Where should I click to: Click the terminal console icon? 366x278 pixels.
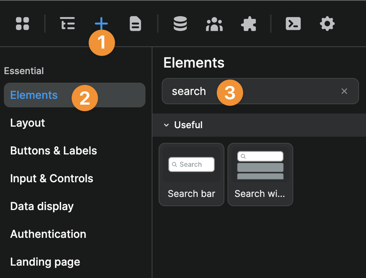pos(293,24)
